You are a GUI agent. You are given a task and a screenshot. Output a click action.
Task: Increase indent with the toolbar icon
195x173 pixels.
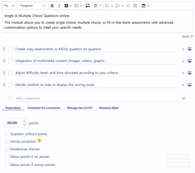pyautogui.click(x=135, y=6)
